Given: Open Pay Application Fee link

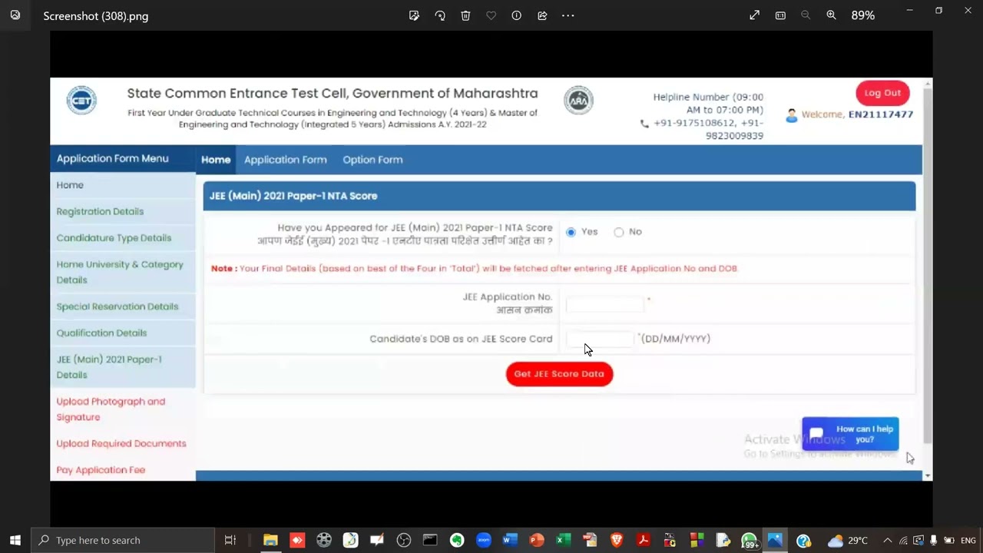Looking at the screenshot, I should coord(101,470).
